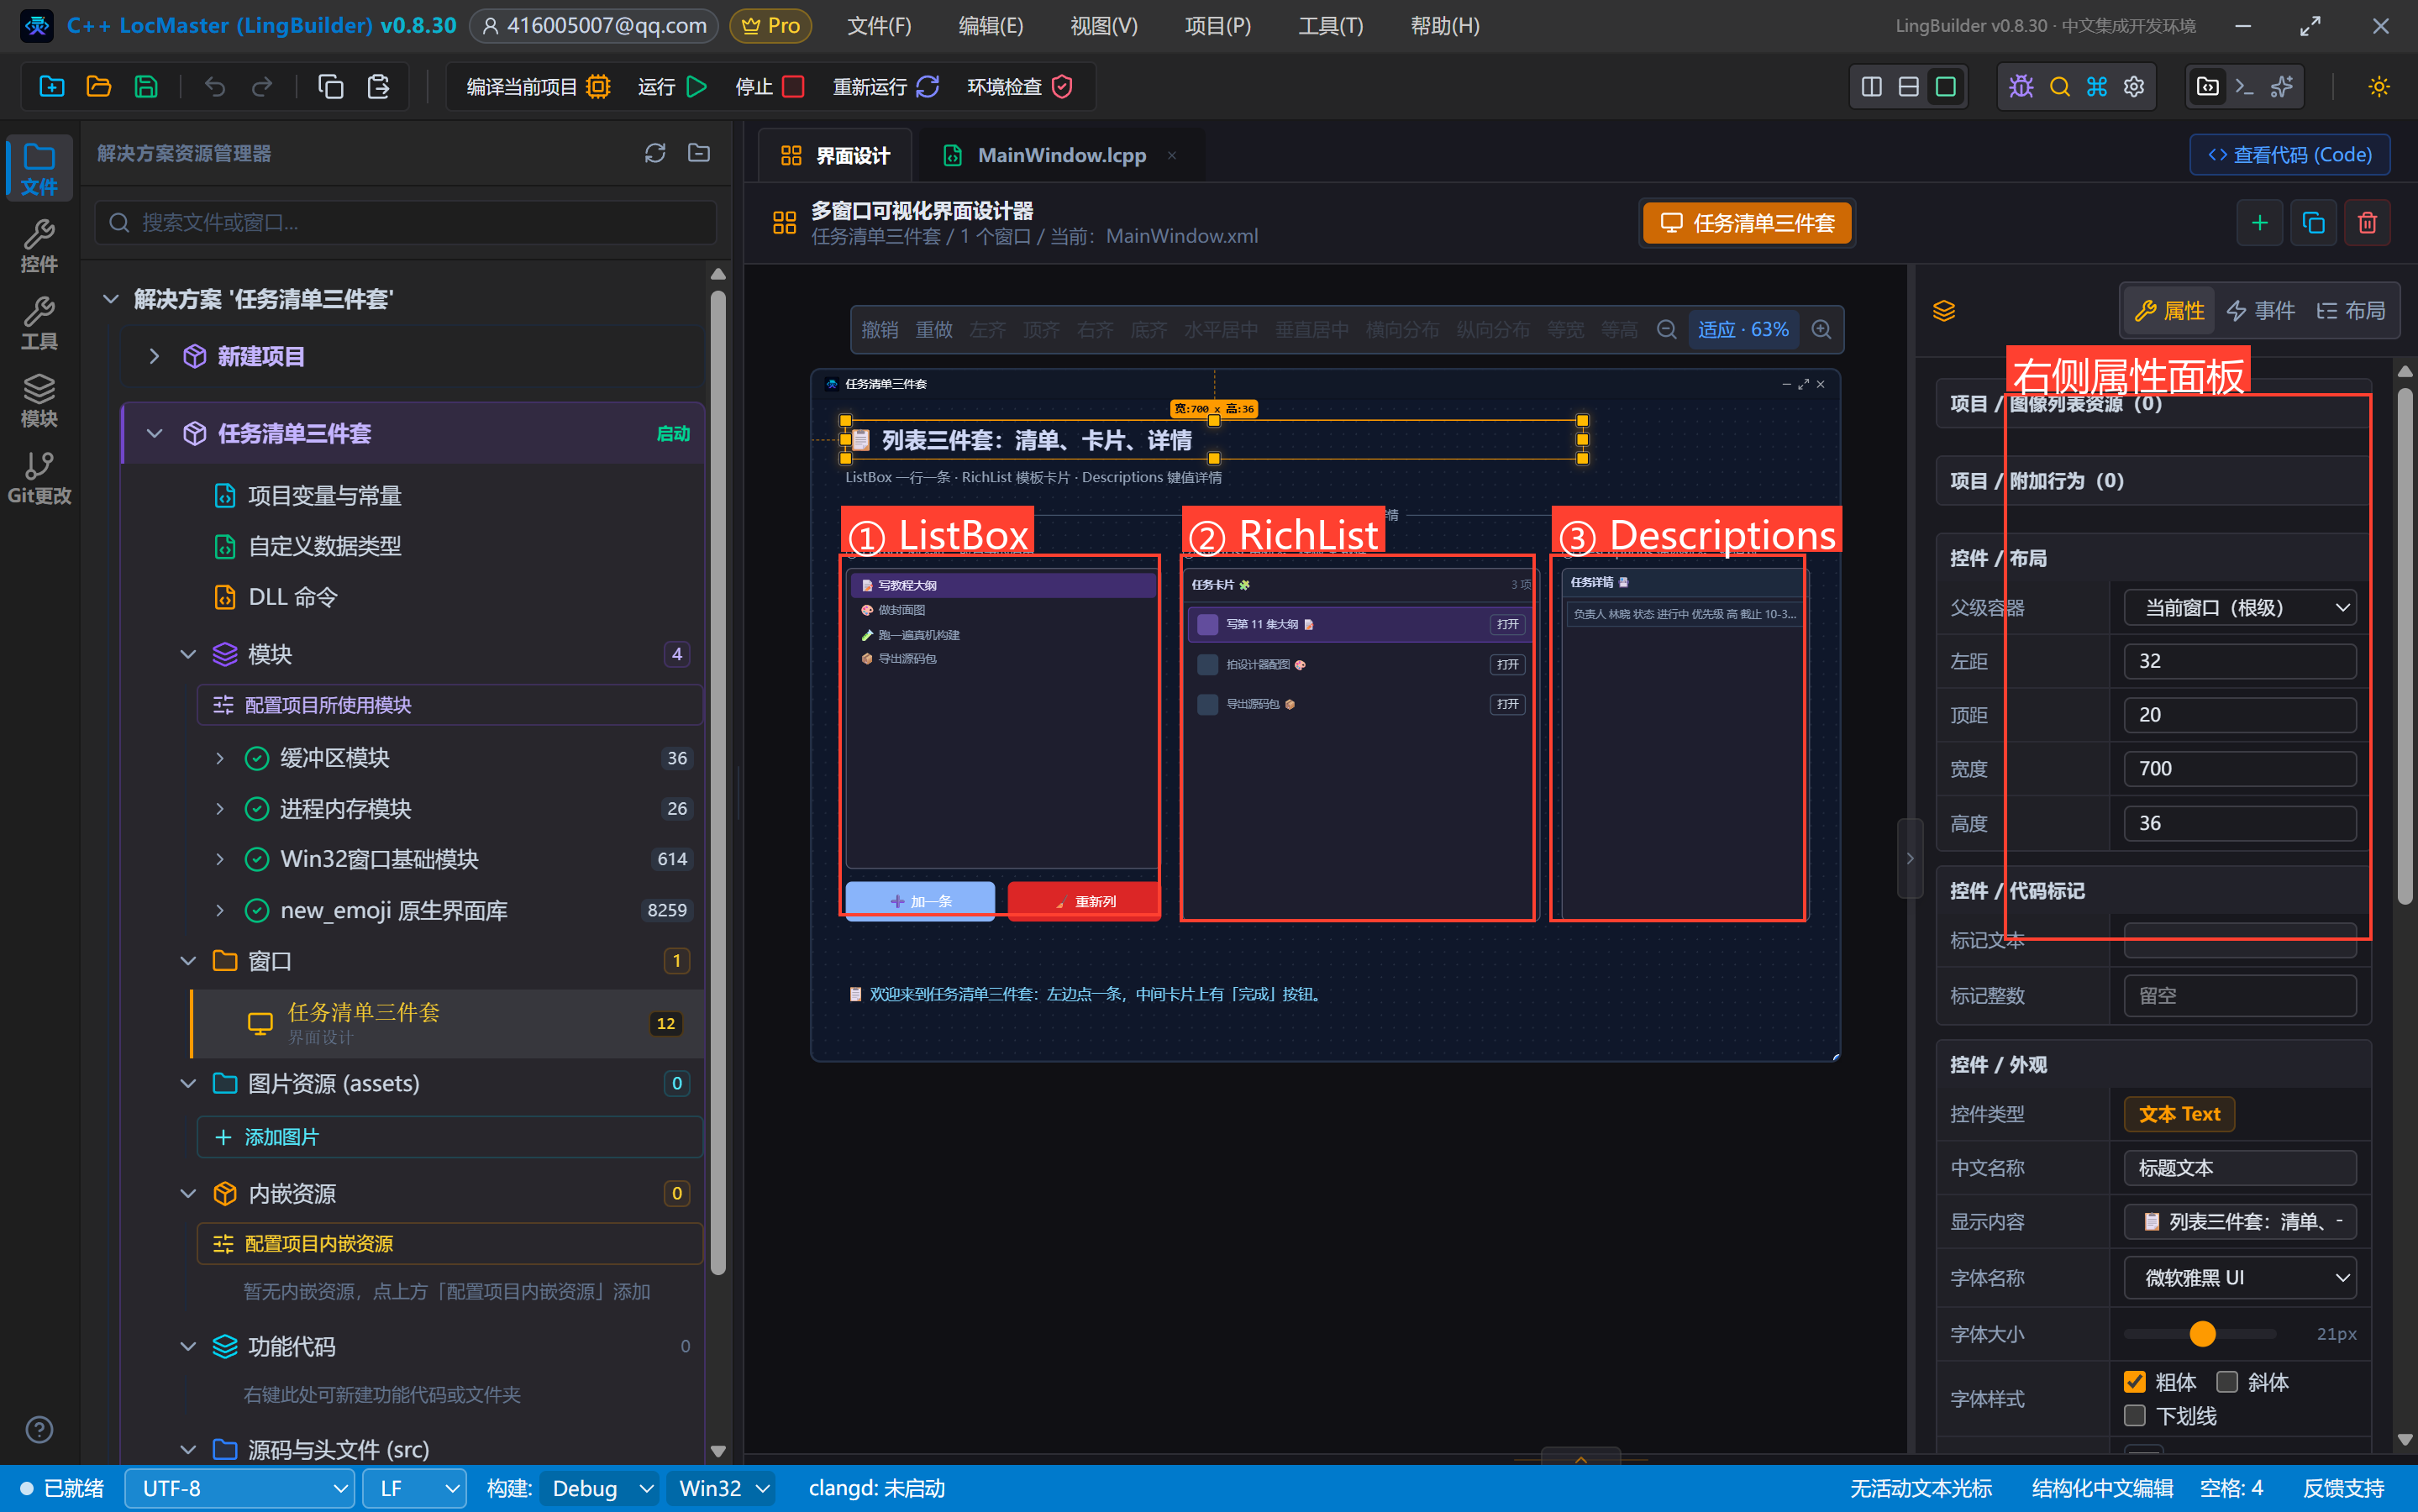Switch theme with the sun icon
This screenshot has width=2418, height=1512.
click(2379, 87)
